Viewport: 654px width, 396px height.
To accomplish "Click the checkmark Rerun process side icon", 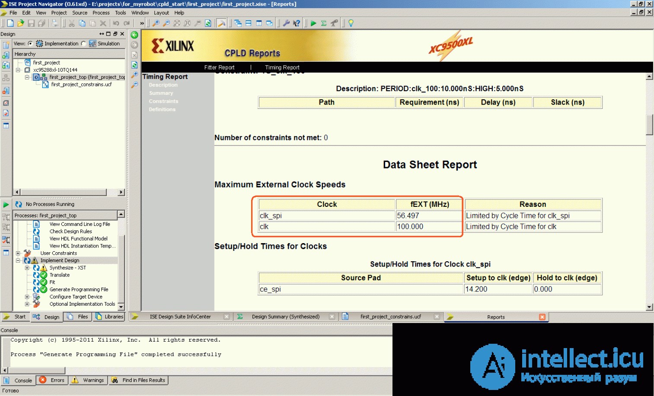I will pos(6,240).
